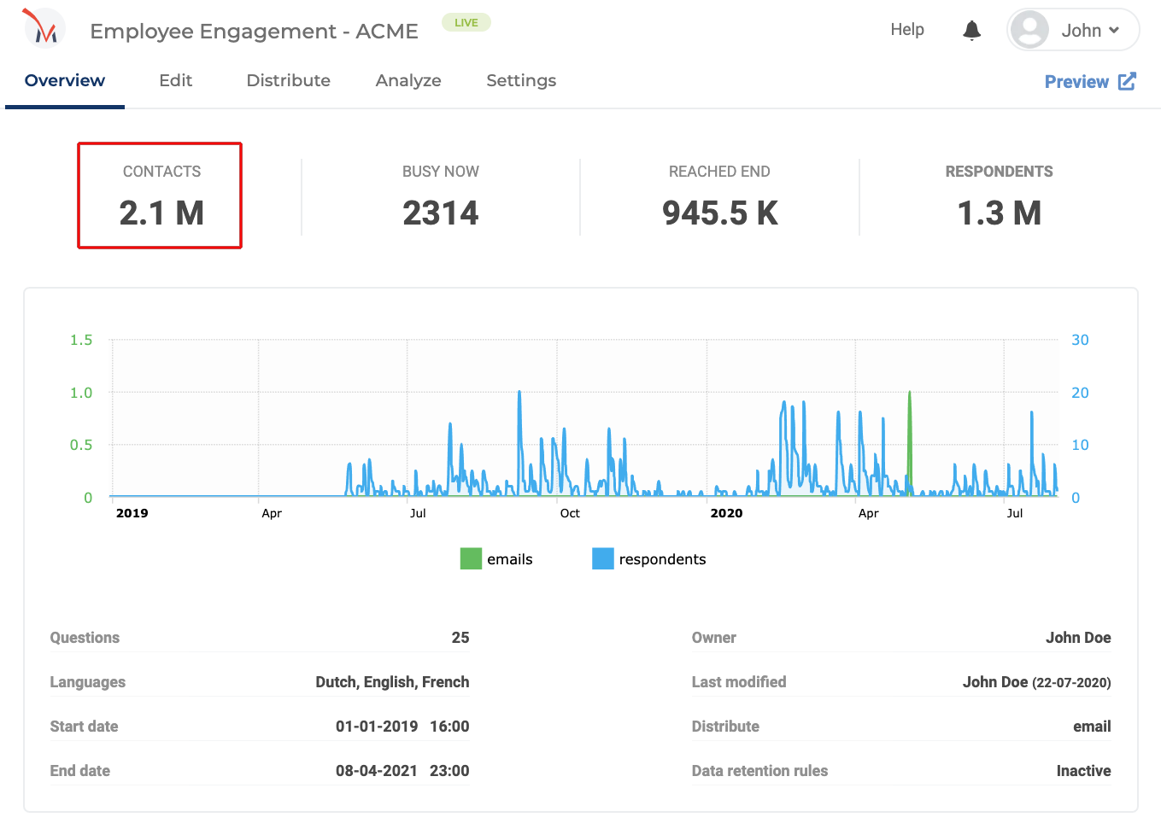The width and height of the screenshot is (1161, 829).
Task: Select the CONTACTS 2.1 M stat
Action: tap(161, 196)
